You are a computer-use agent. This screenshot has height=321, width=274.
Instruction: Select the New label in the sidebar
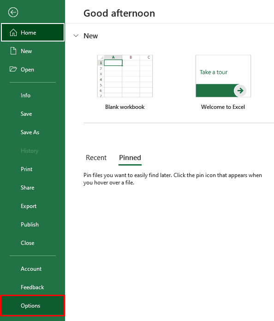(26, 51)
